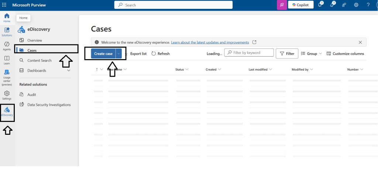This screenshot has width=378, height=173.
Task: Click the pink icon beside Copilot
Action: tap(282, 5)
